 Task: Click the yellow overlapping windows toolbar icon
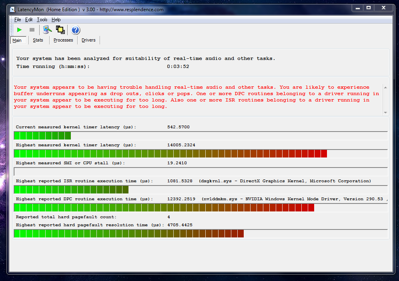pos(60,30)
